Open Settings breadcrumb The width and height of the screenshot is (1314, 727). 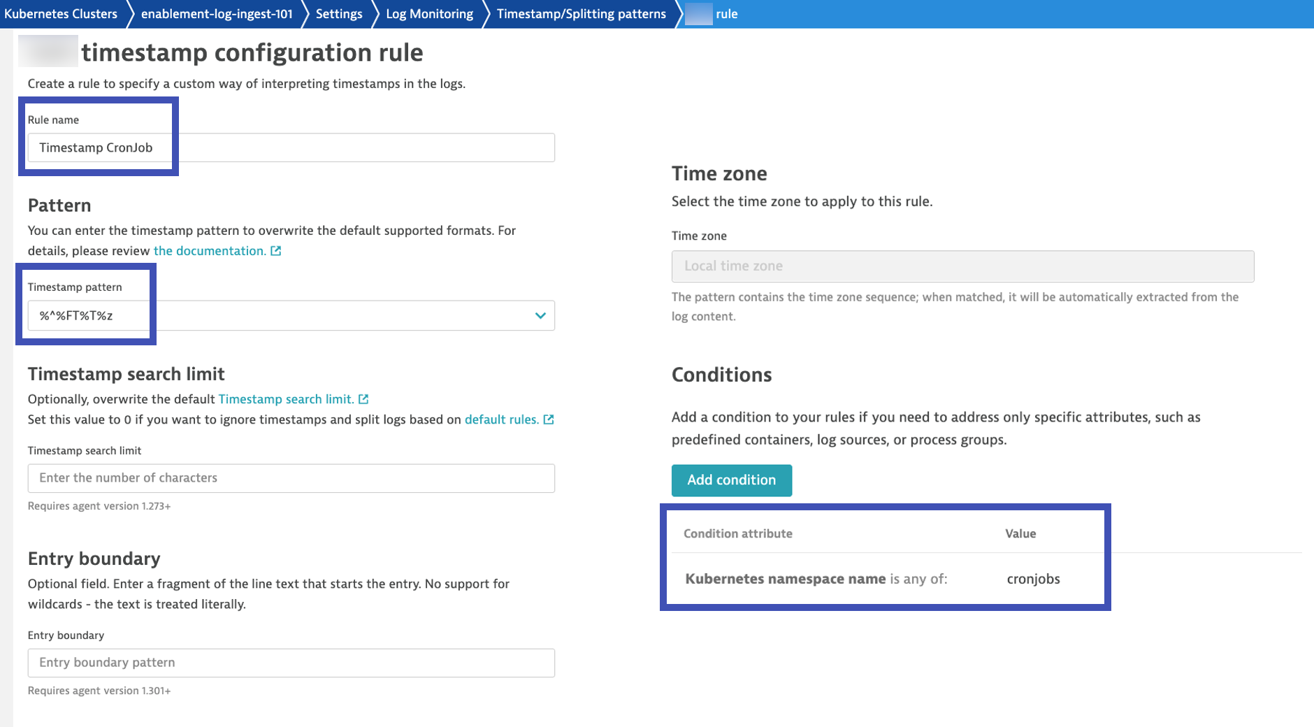point(339,14)
